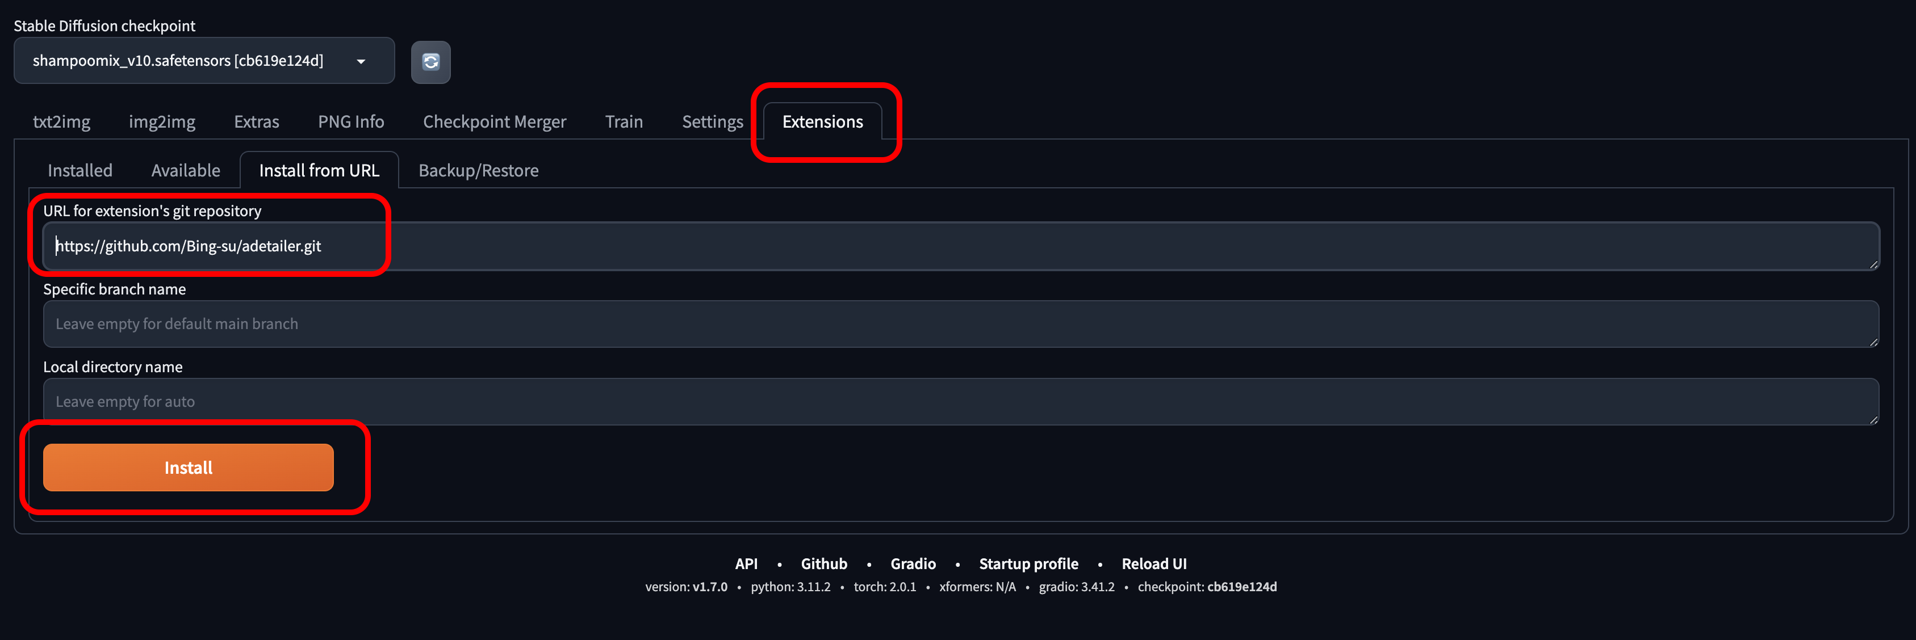Open the Train tab
The width and height of the screenshot is (1916, 640).
(x=624, y=122)
